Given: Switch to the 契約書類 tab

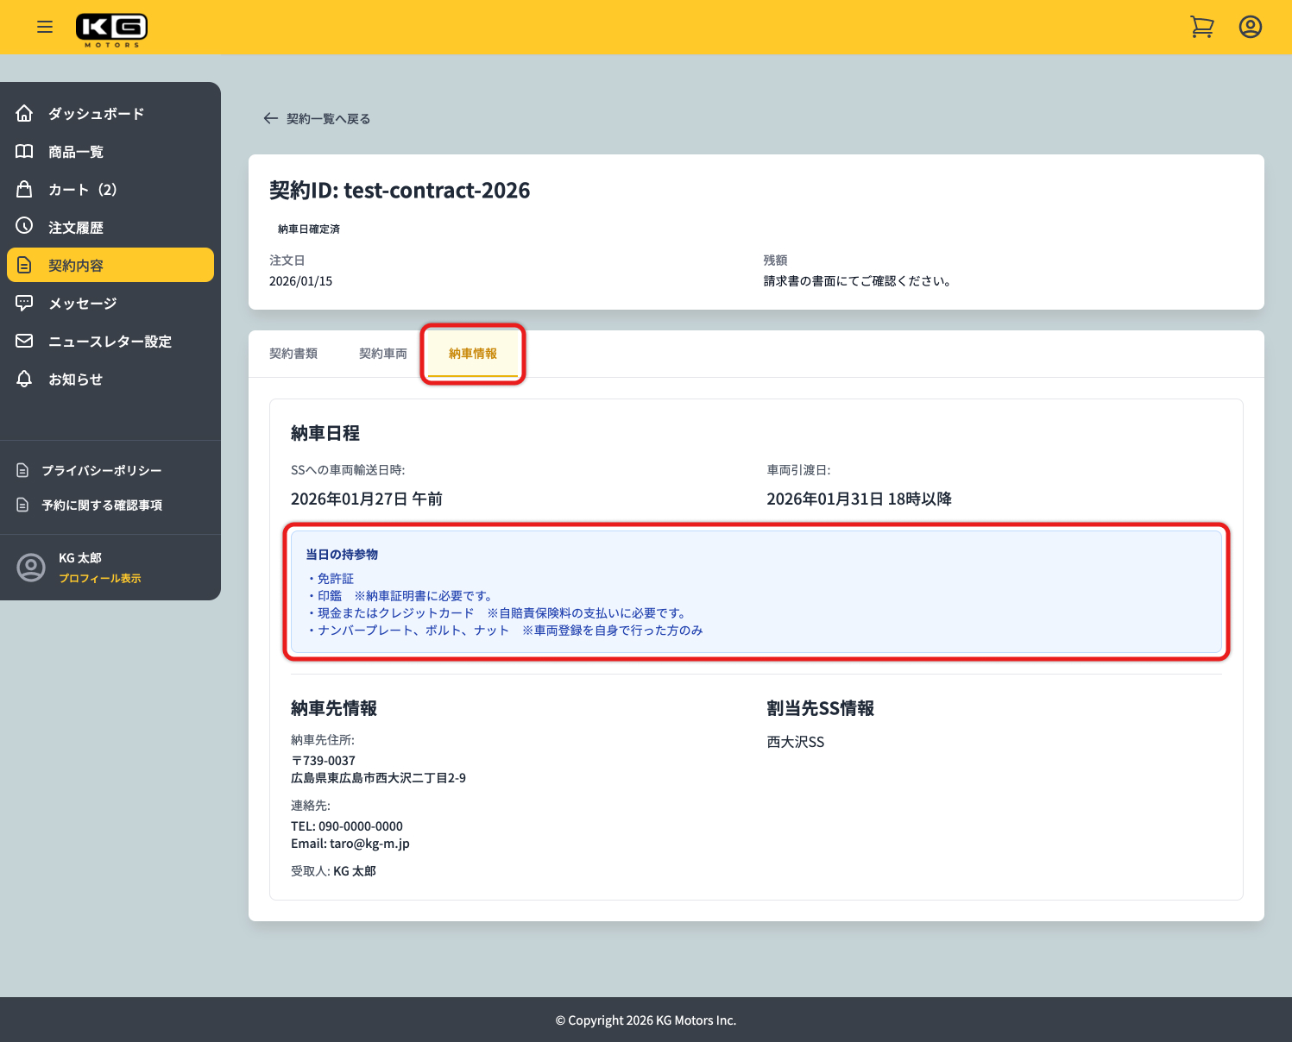Looking at the screenshot, I should pos(293,354).
